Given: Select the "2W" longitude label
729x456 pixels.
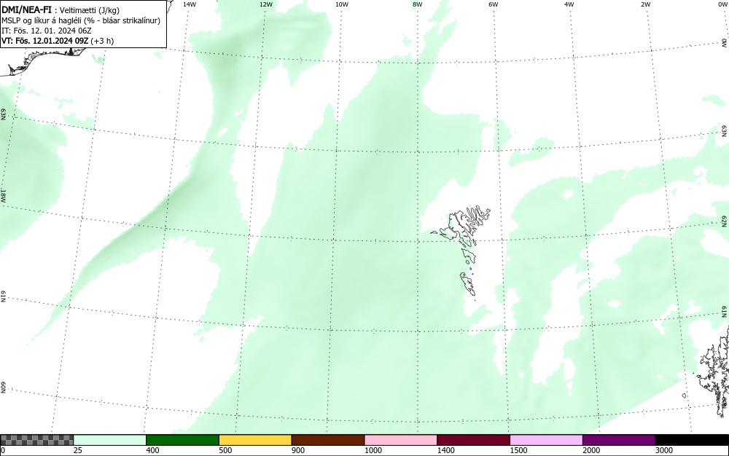Looking at the screenshot, I should tap(645, 4).
